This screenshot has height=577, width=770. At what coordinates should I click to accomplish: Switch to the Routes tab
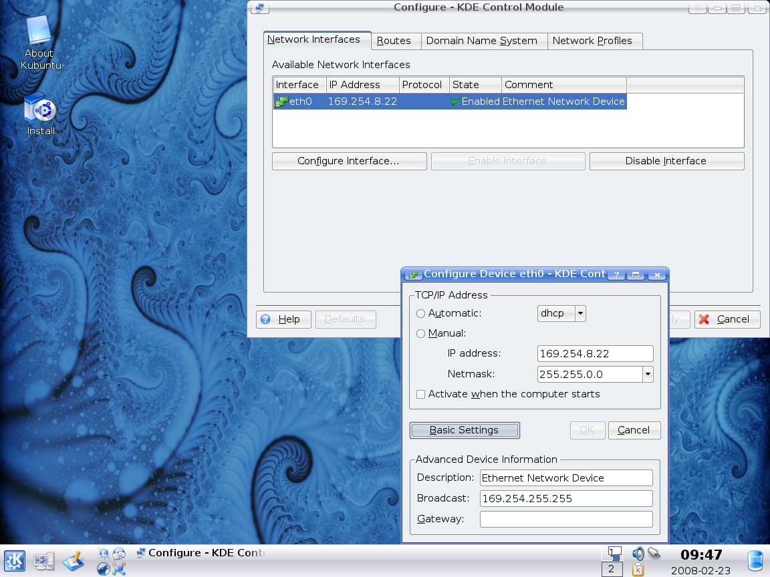pyautogui.click(x=396, y=41)
